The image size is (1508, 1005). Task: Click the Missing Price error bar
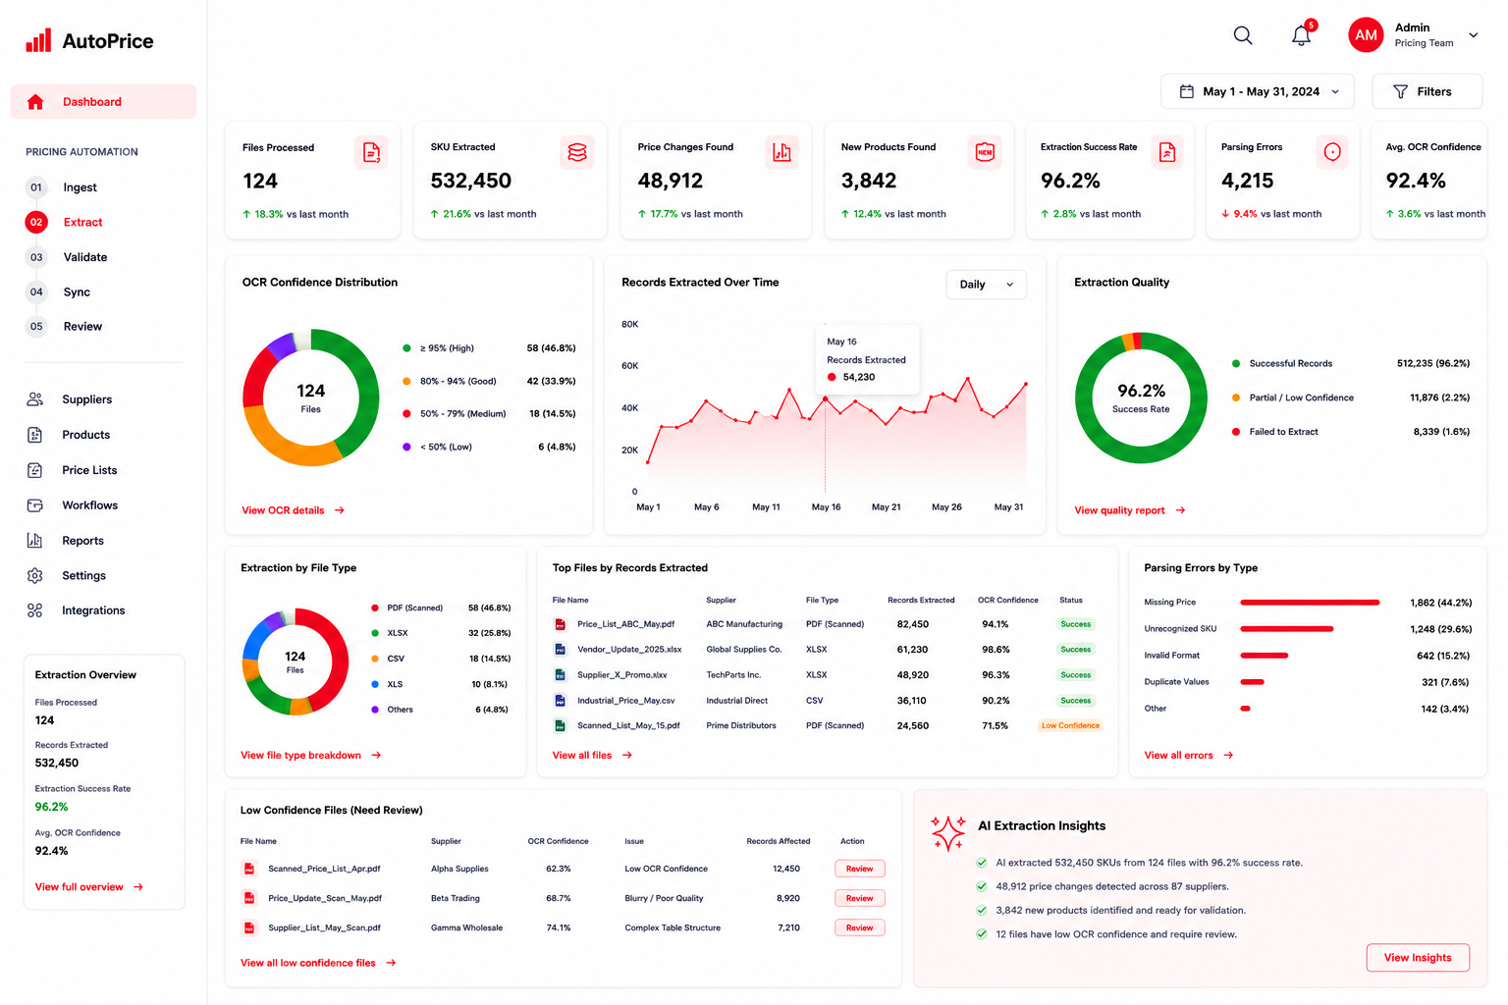click(x=1310, y=603)
